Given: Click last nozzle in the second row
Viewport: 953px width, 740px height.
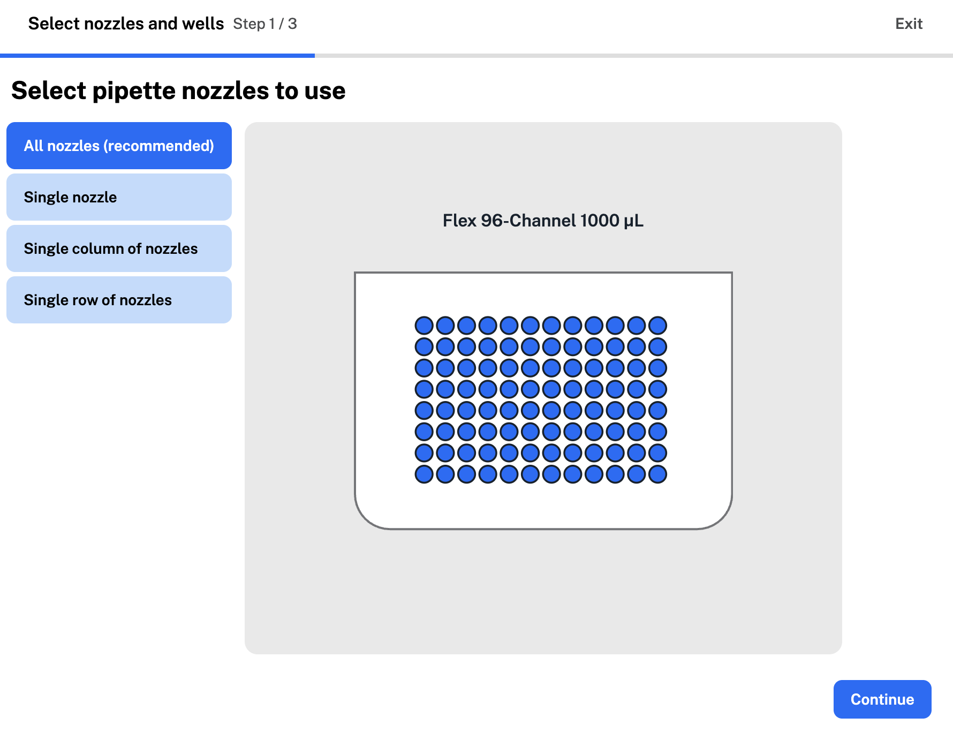Looking at the screenshot, I should [657, 346].
